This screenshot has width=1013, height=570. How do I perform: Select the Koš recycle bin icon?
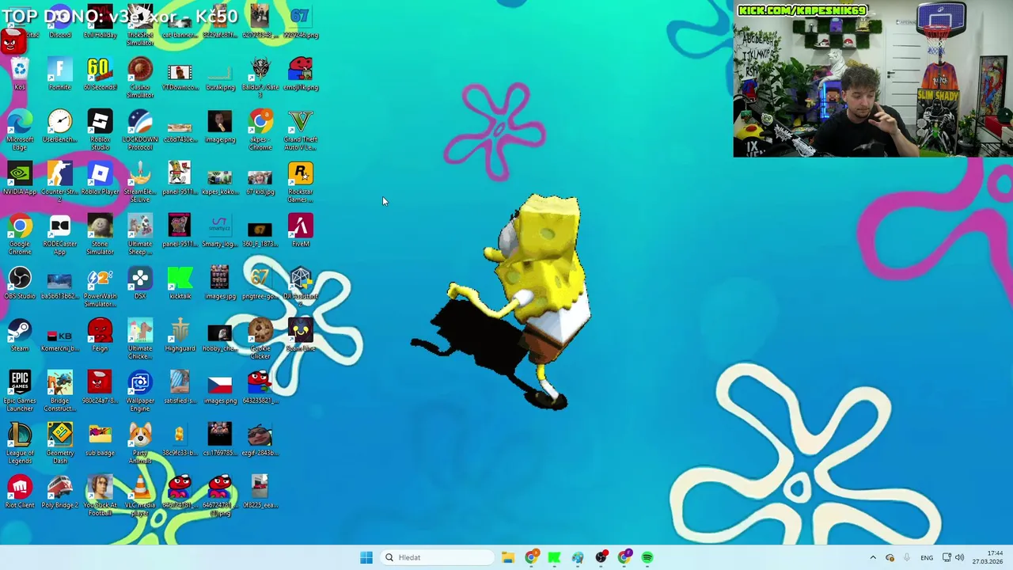point(20,74)
